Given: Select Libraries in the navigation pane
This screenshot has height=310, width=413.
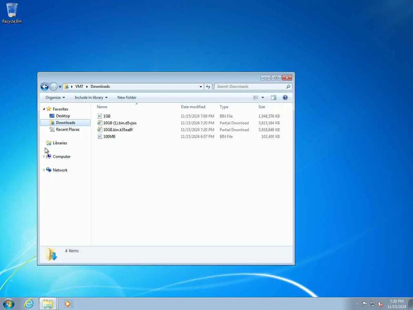Looking at the screenshot, I should coord(60,143).
